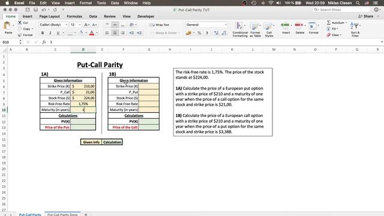Toggle Italic formatting

click(x=50, y=33)
